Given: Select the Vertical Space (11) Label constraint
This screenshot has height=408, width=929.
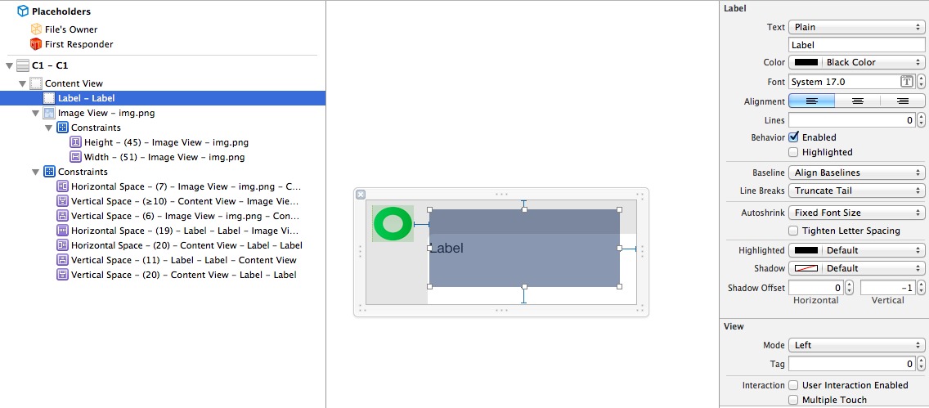Looking at the screenshot, I should click(x=183, y=260).
